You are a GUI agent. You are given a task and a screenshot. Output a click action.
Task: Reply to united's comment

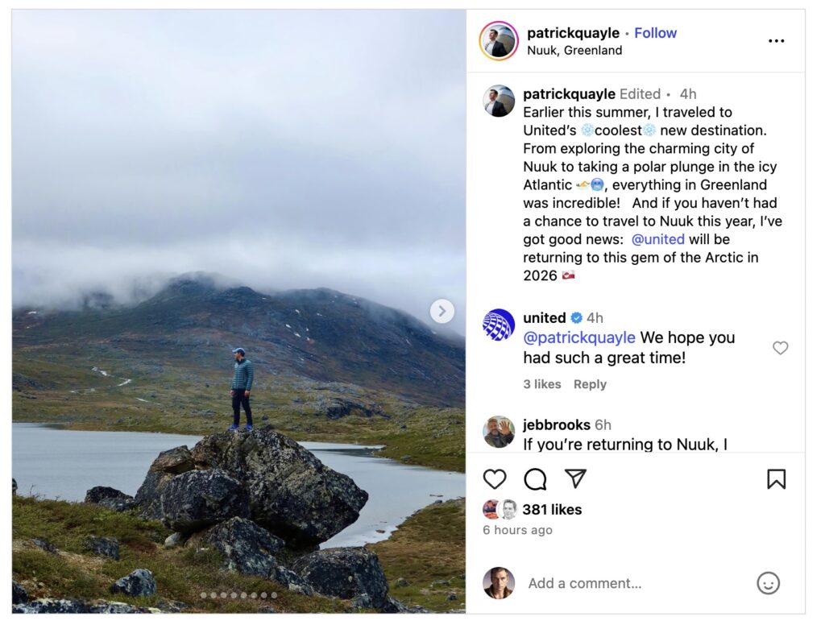point(590,384)
